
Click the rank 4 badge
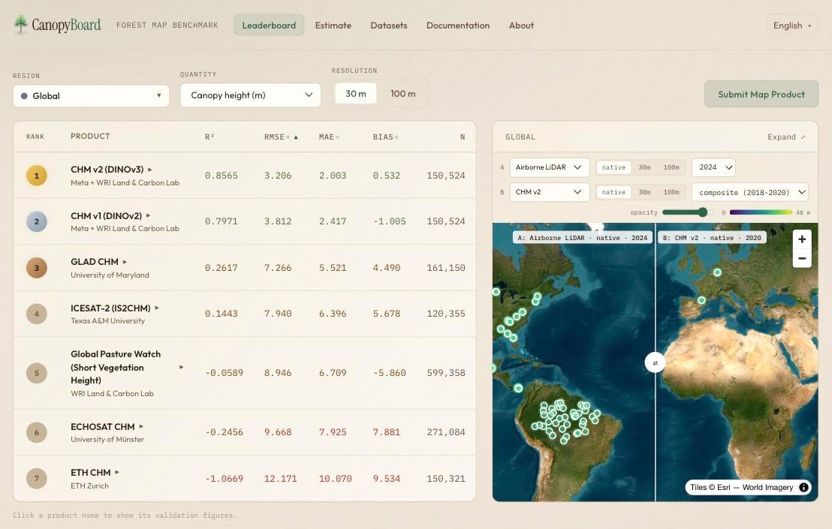tap(37, 314)
